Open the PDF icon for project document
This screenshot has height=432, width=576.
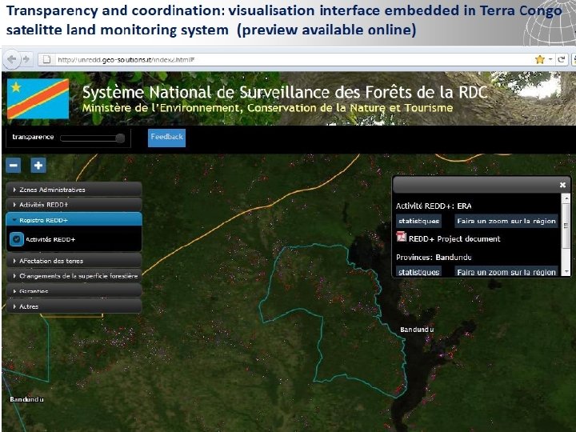tap(401, 237)
